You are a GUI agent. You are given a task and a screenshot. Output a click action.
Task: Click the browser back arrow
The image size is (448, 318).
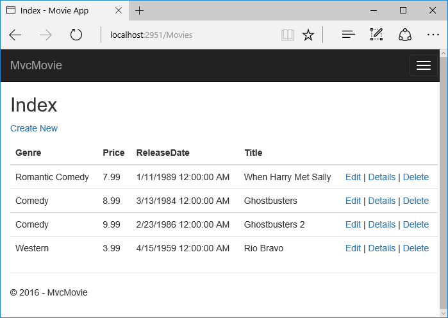point(15,35)
